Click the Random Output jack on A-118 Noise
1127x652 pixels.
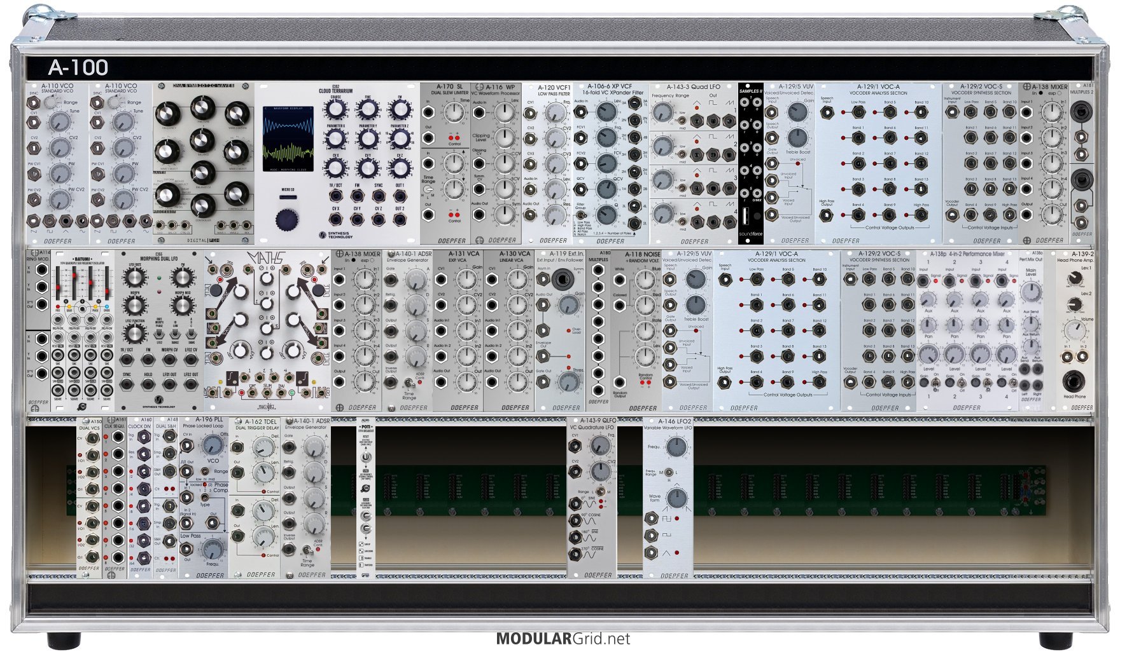(x=619, y=382)
